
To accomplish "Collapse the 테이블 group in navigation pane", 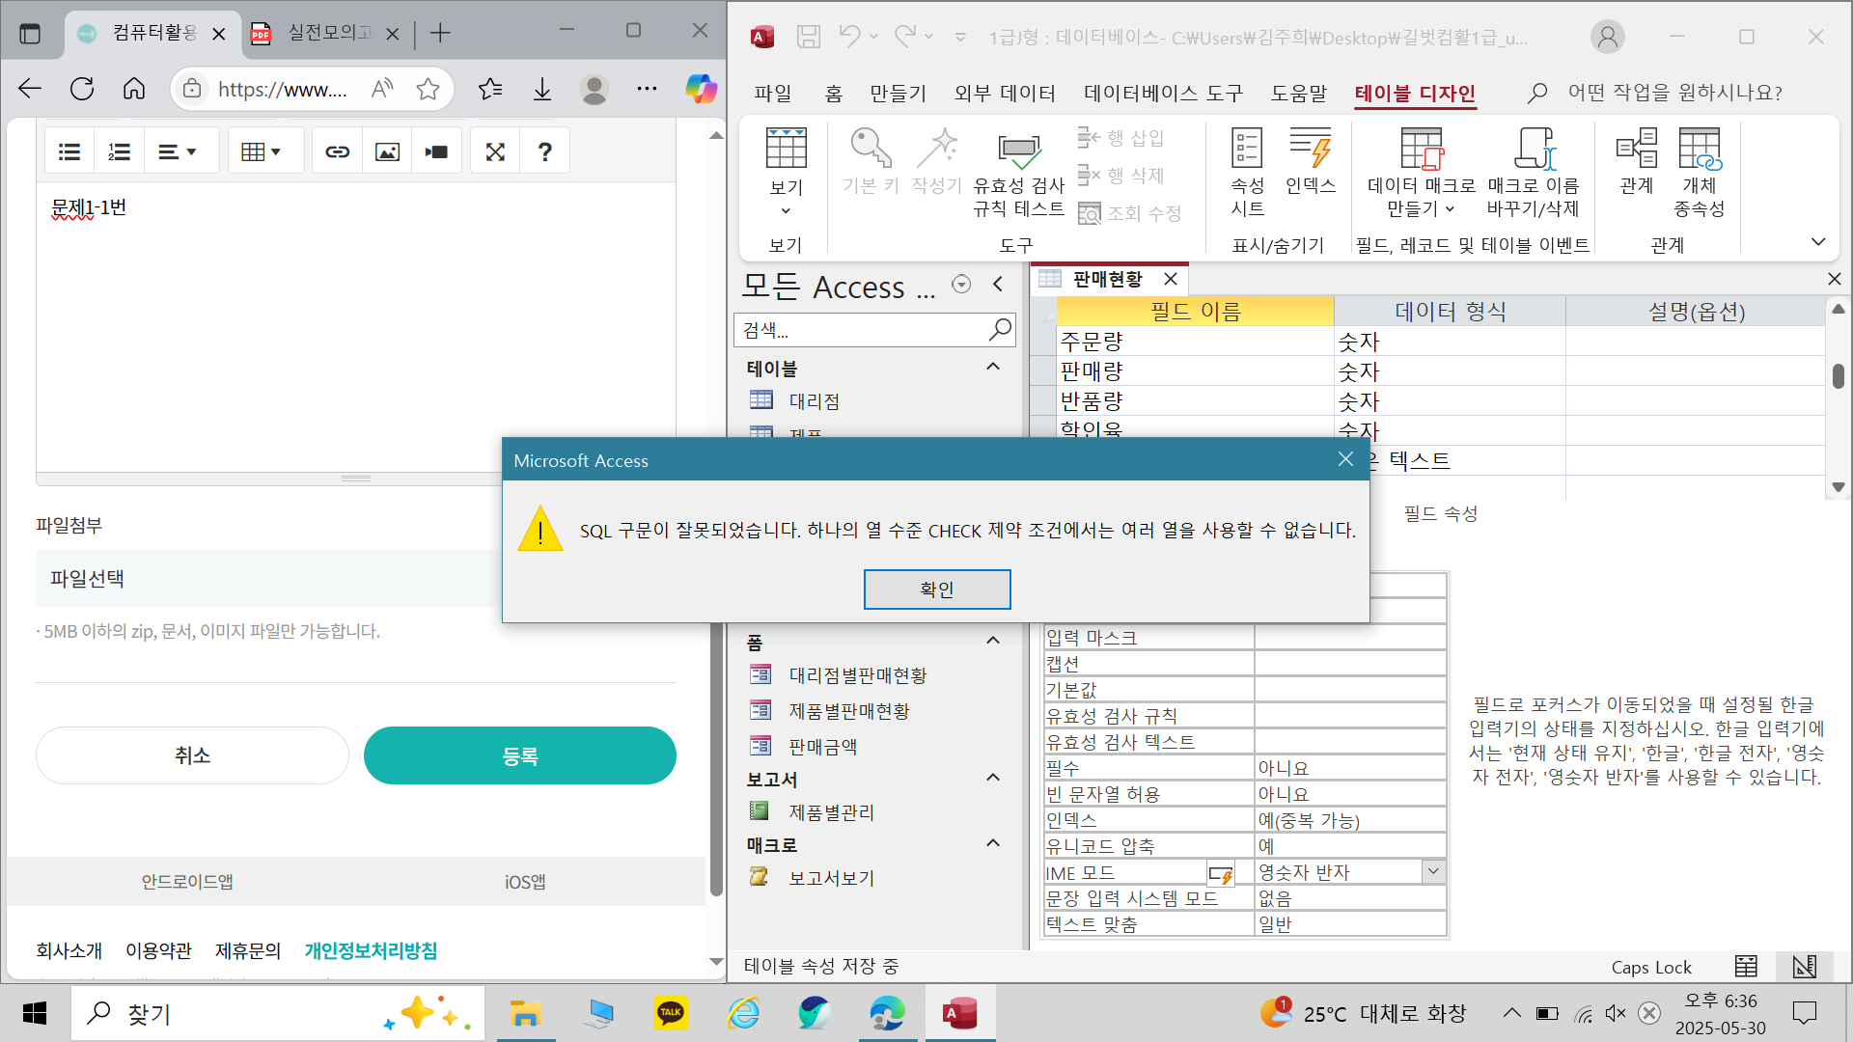I will coord(992,368).
